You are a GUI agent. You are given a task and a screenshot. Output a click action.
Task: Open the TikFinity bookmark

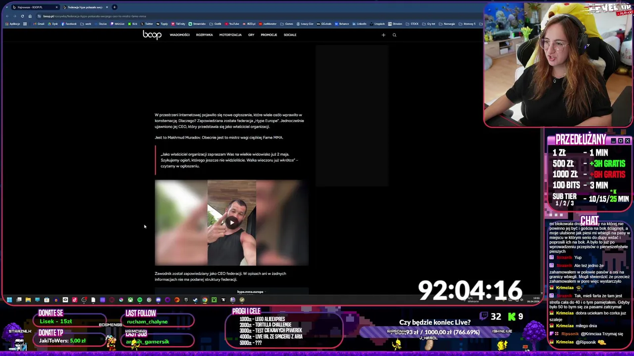tap(178, 24)
